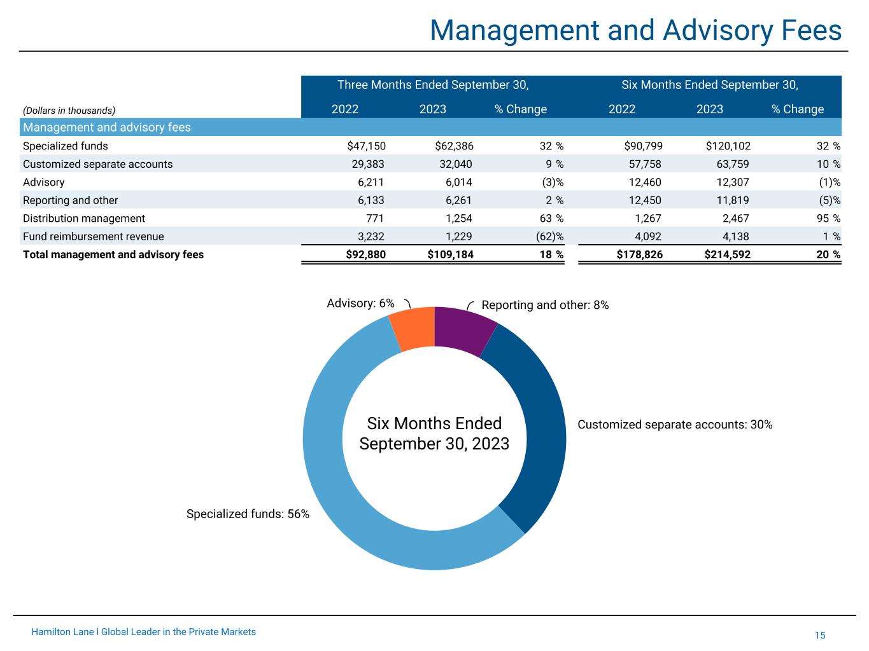Click the 'Three Months Ended September 30' header
This screenshot has height=651, width=869.
433,85
